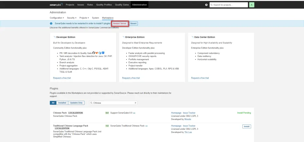
Task: Filter plugins by Installed
Action: [62, 103]
